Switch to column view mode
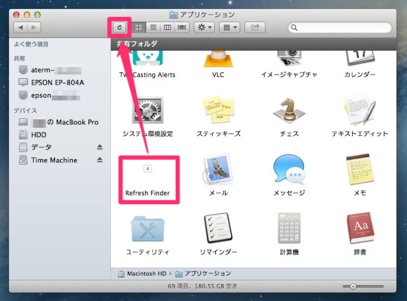The height and width of the screenshot is (301, 407). click(x=168, y=27)
